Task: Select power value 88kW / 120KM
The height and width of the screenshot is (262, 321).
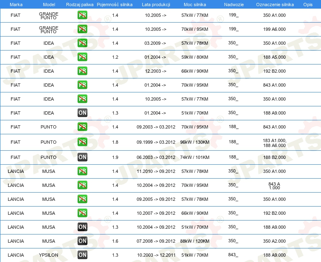Action: point(195,241)
